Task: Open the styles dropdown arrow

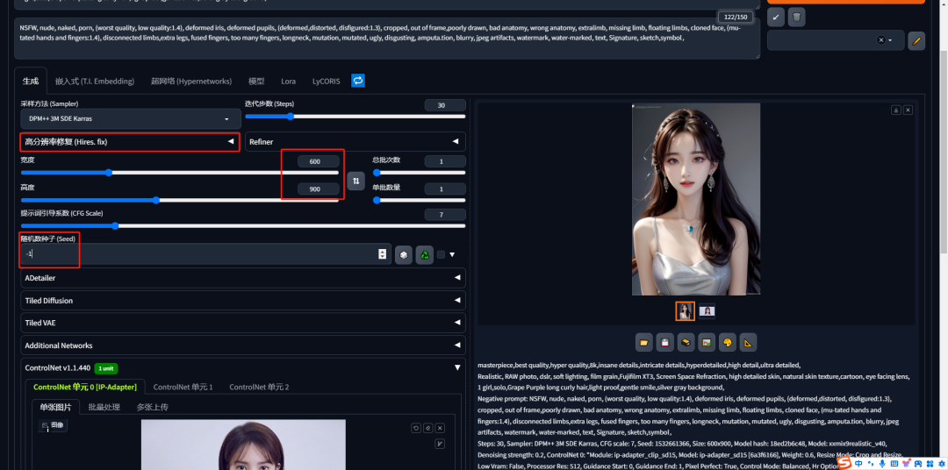Action: 890,40
